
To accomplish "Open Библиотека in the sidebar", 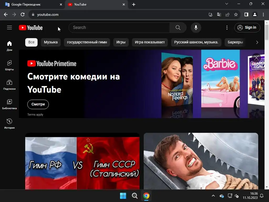I will [x=9, y=104].
